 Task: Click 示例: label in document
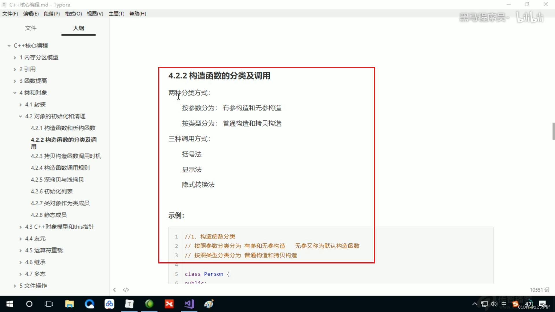click(x=176, y=216)
